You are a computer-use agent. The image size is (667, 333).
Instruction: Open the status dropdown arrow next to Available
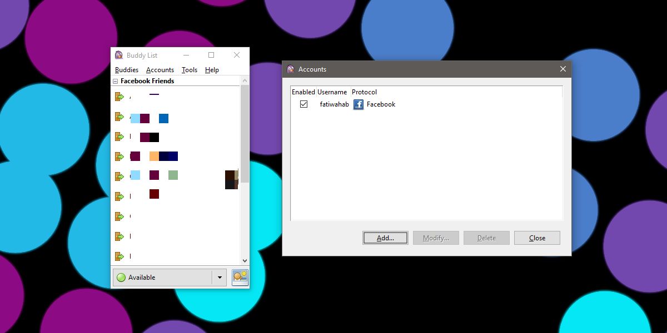tap(220, 277)
